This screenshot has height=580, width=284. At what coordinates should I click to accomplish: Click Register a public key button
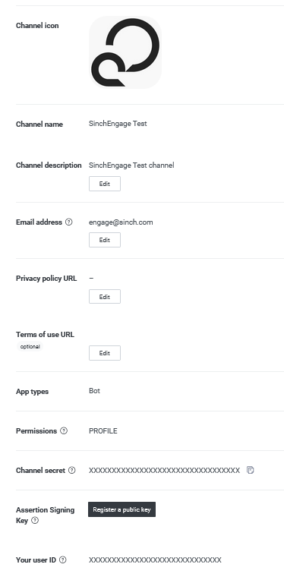click(121, 509)
